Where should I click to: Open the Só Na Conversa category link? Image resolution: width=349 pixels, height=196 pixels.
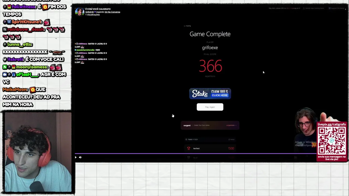tap(112, 12)
